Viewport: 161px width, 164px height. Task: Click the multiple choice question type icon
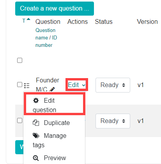(x=27, y=86)
